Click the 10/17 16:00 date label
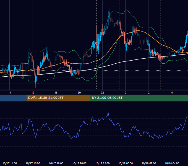Viewport: 188px width, 166px height. pyautogui.click(x=33, y=163)
